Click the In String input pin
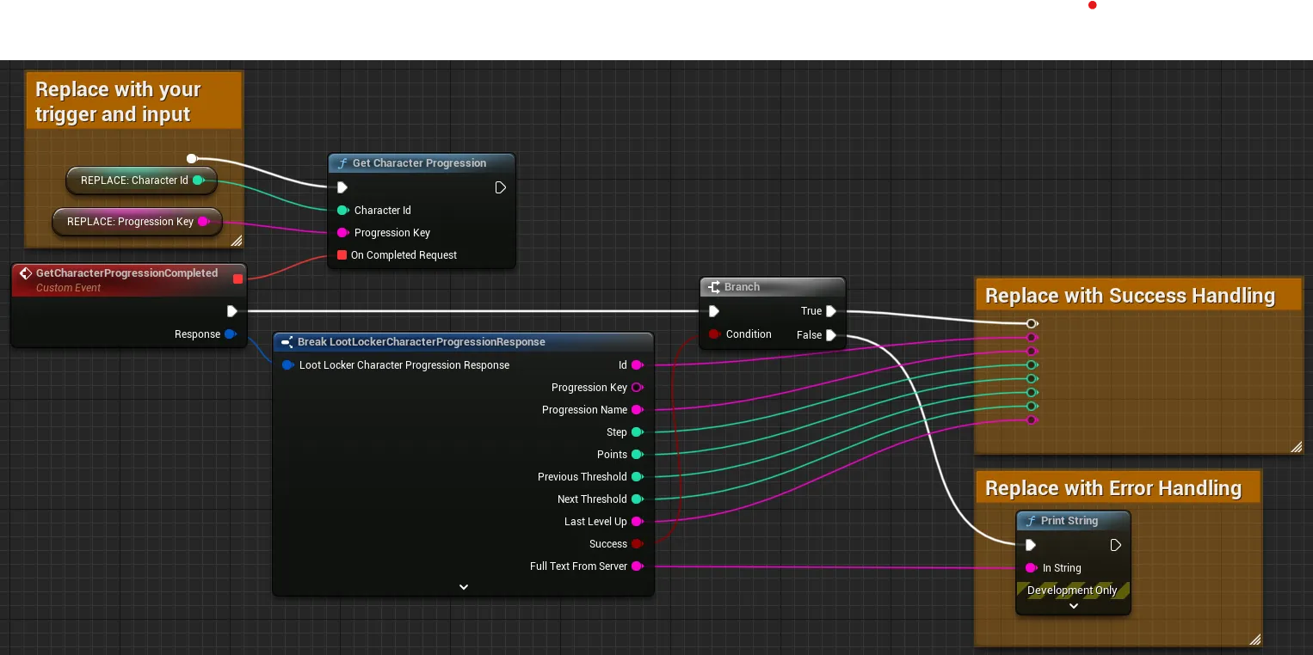Screen dimensions: 1313x655 1031,567
